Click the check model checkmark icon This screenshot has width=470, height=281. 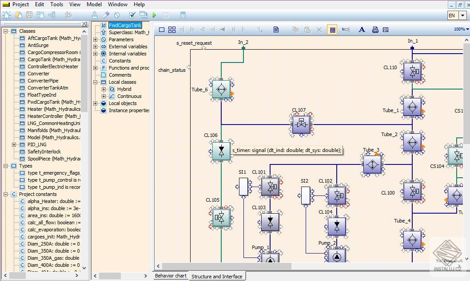click(132, 15)
